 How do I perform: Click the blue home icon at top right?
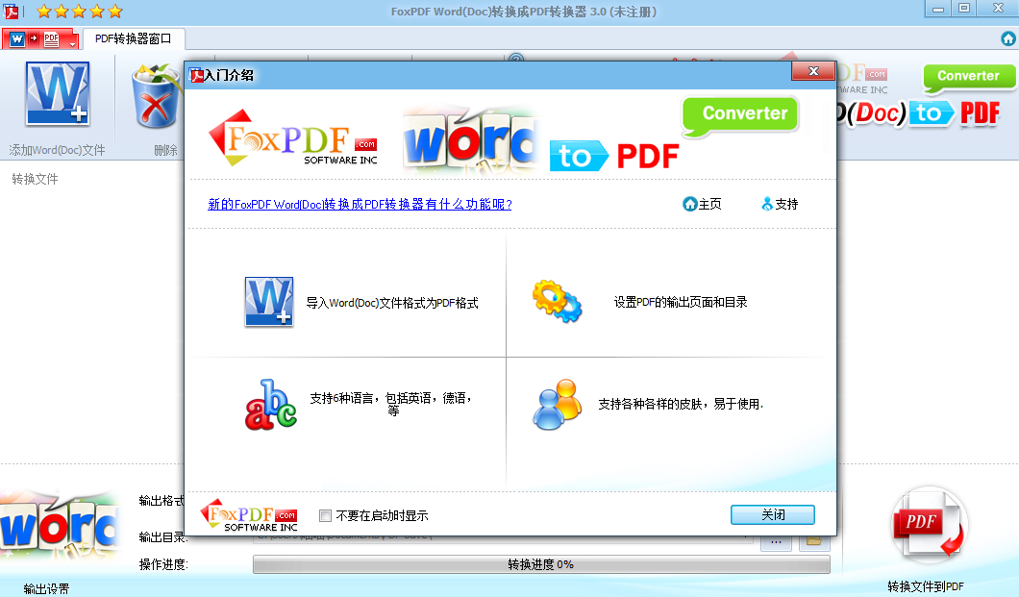point(1007,38)
